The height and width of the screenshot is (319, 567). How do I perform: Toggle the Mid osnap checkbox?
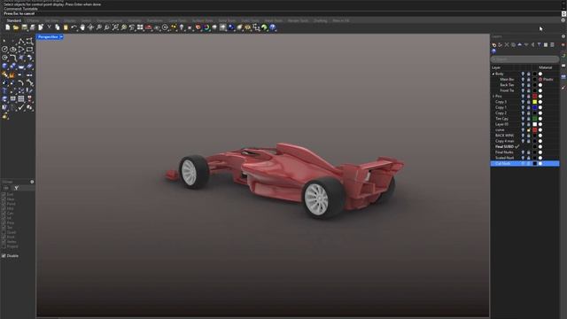coord(4,208)
